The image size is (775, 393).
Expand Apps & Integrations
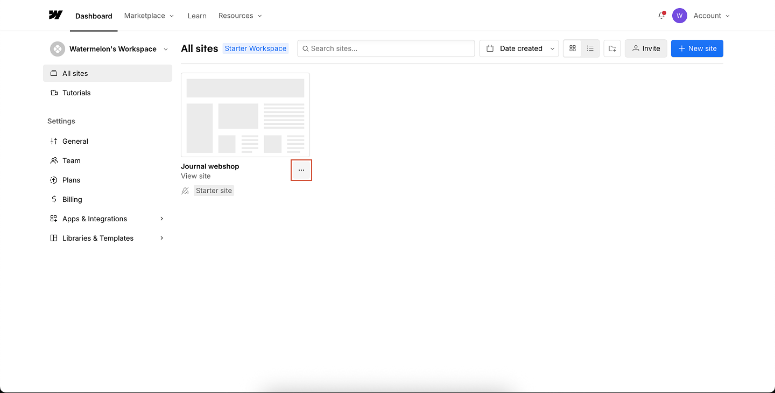[x=108, y=219]
